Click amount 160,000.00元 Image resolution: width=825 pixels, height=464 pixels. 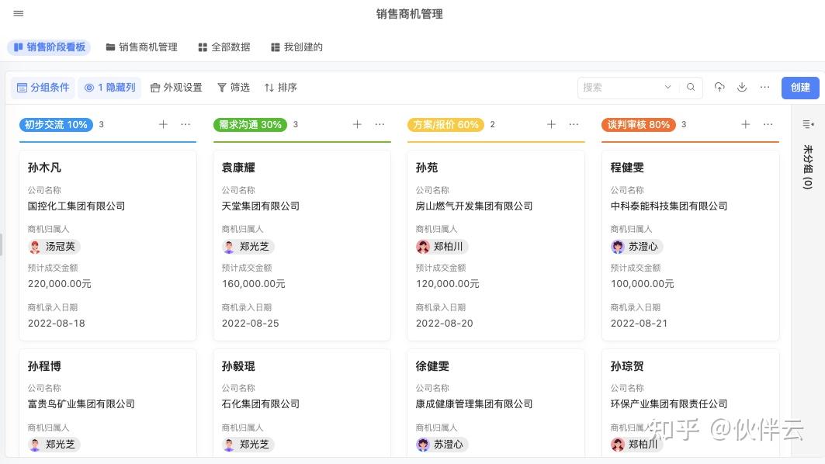pyautogui.click(x=254, y=283)
